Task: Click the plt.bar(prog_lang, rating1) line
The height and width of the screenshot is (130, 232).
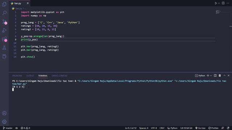Action: click(x=40, y=47)
